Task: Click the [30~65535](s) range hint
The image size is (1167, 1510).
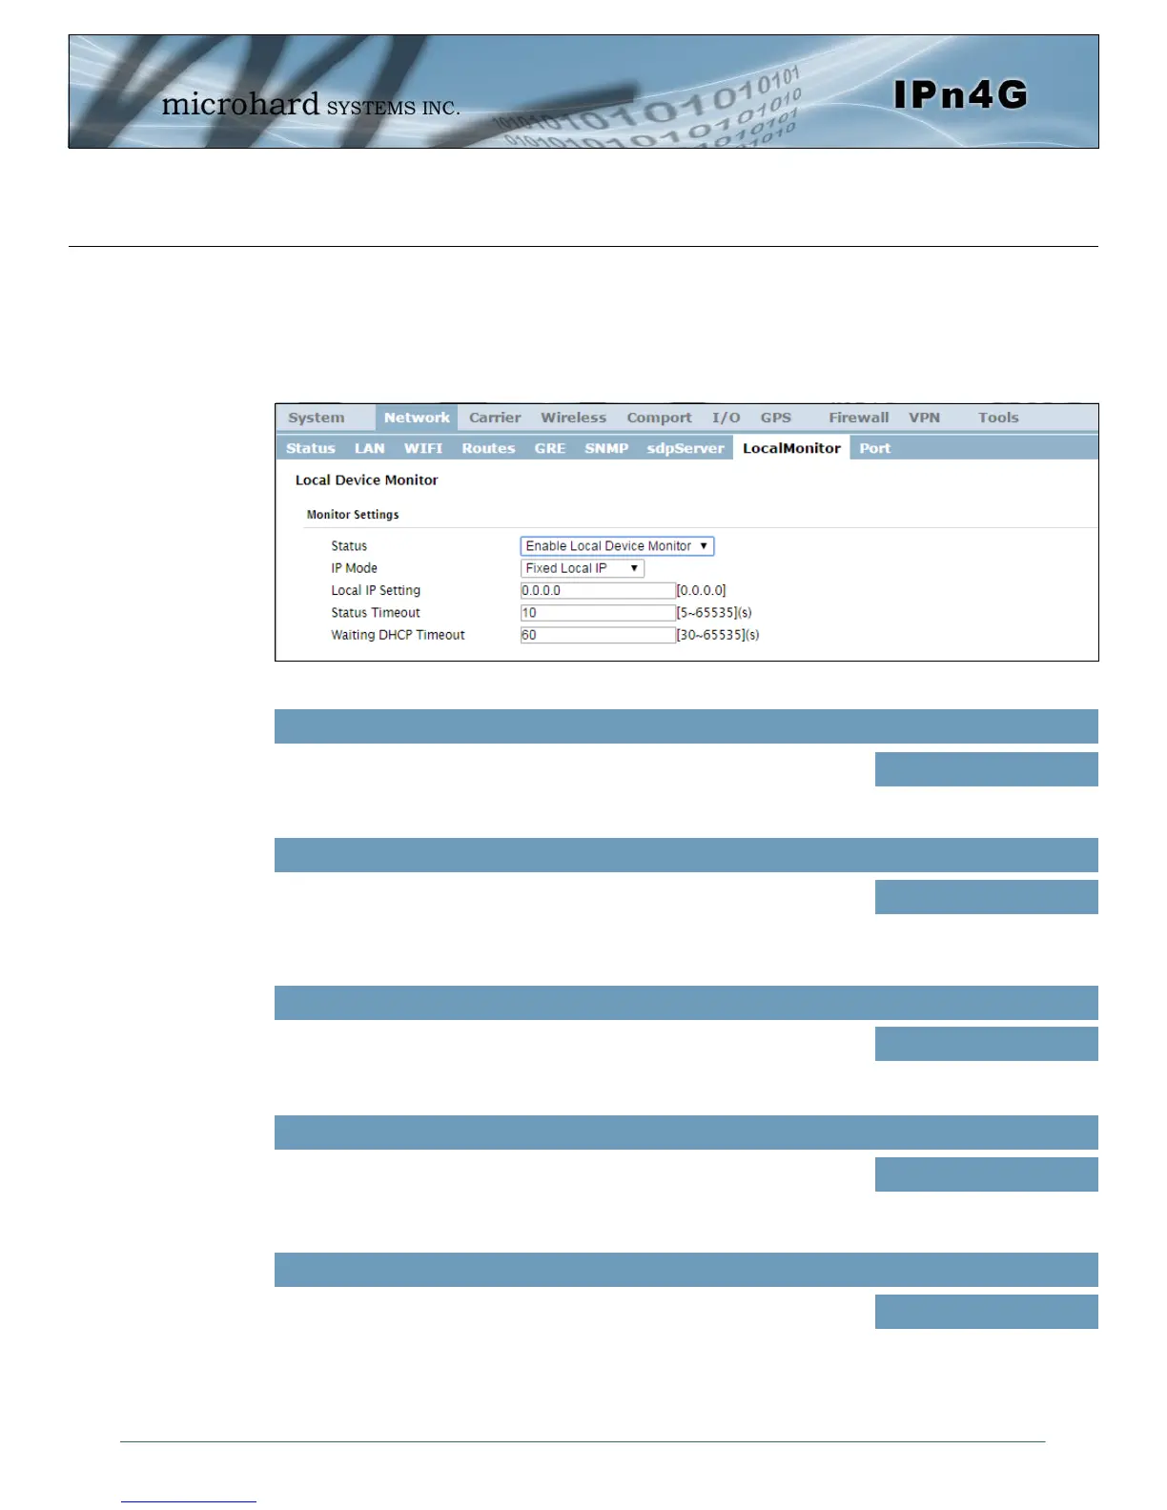Action: pyautogui.click(x=718, y=635)
